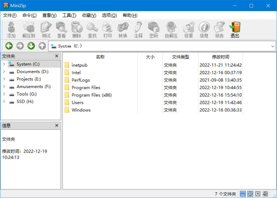Click the 删除 (Delete) trash icon
Viewport: 277px width, 198px height.
pos(77,27)
